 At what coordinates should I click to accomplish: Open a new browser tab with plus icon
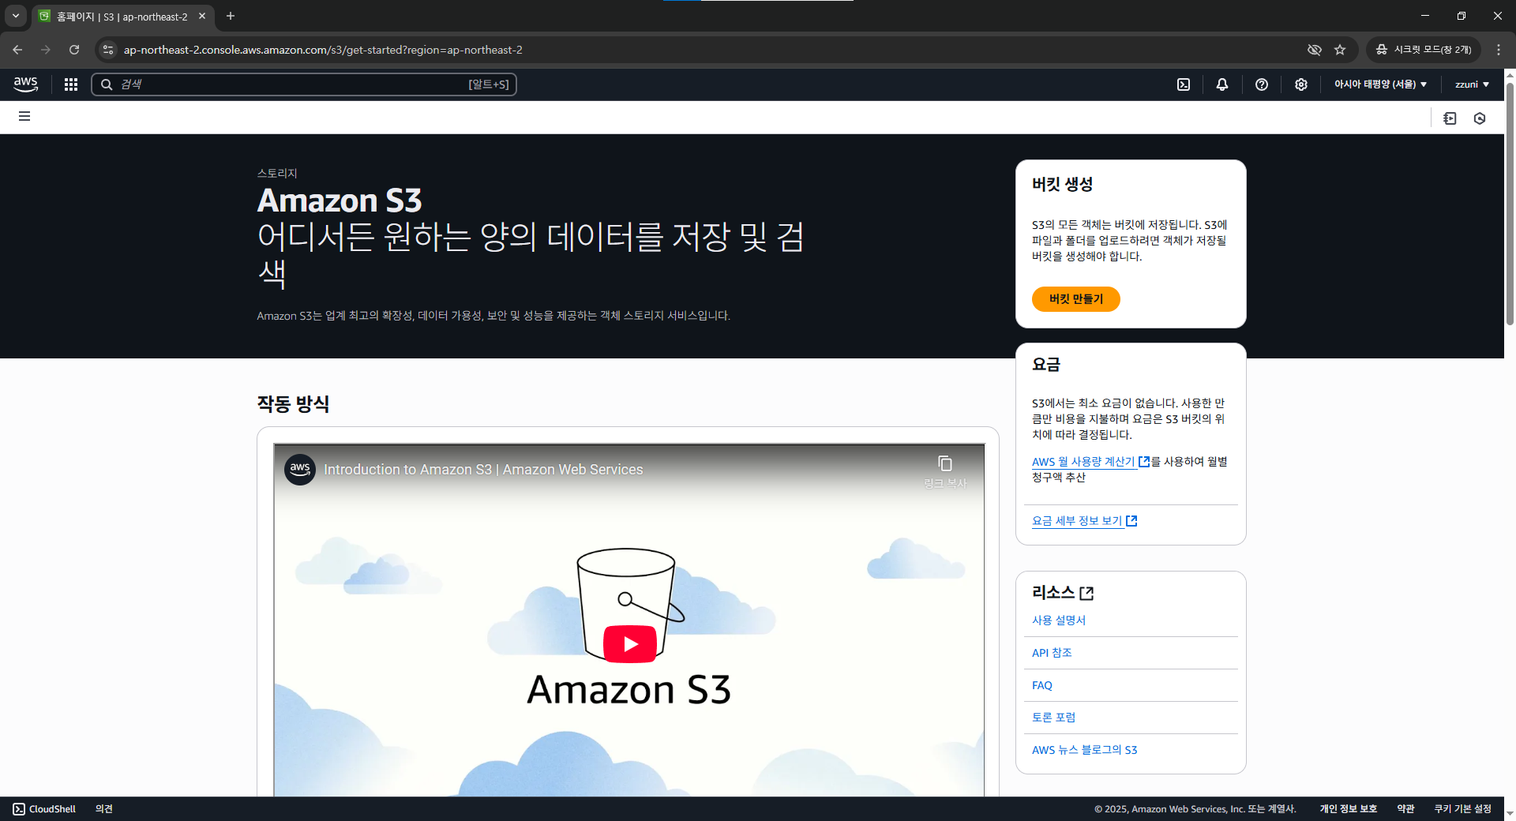[231, 16]
